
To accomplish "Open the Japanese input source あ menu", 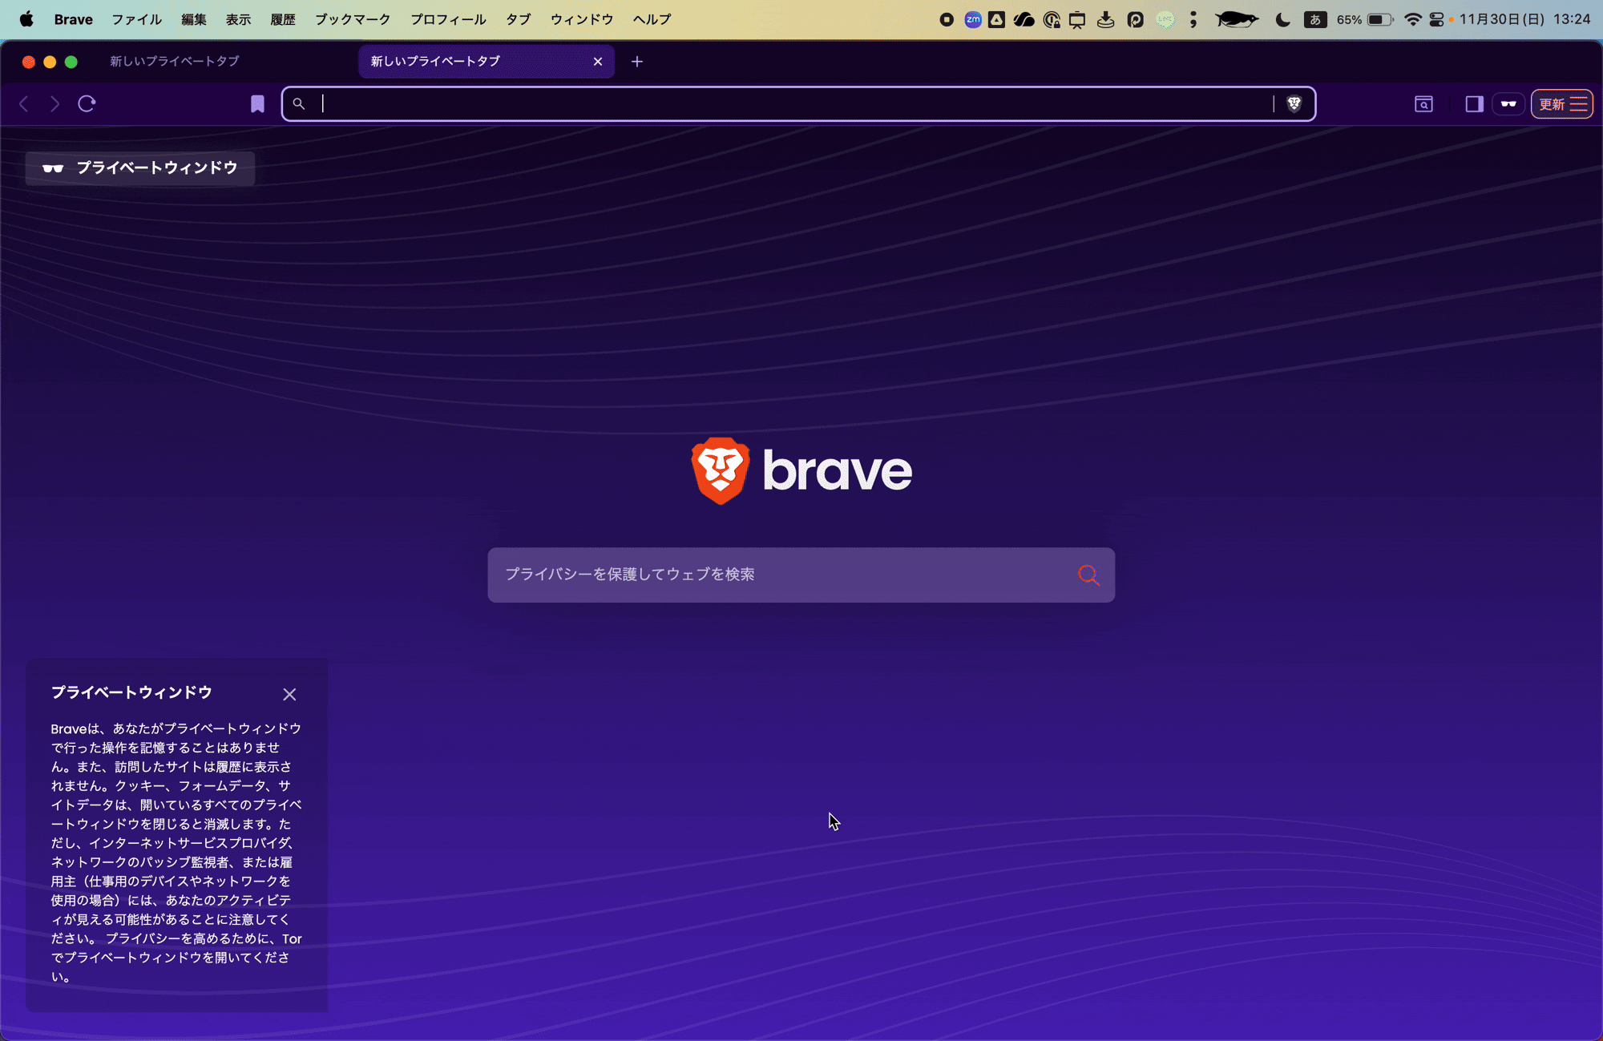I will [x=1314, y=19].
